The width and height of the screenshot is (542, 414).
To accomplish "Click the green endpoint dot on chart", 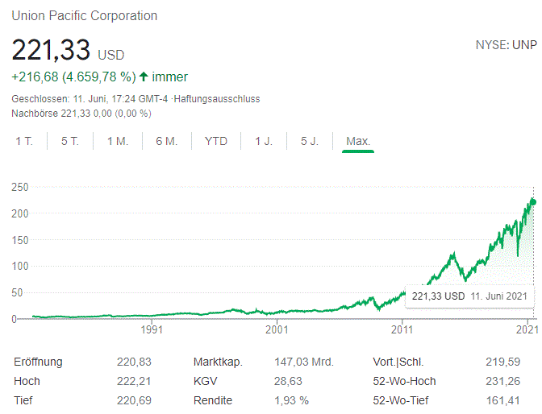I will coord(533,201).
